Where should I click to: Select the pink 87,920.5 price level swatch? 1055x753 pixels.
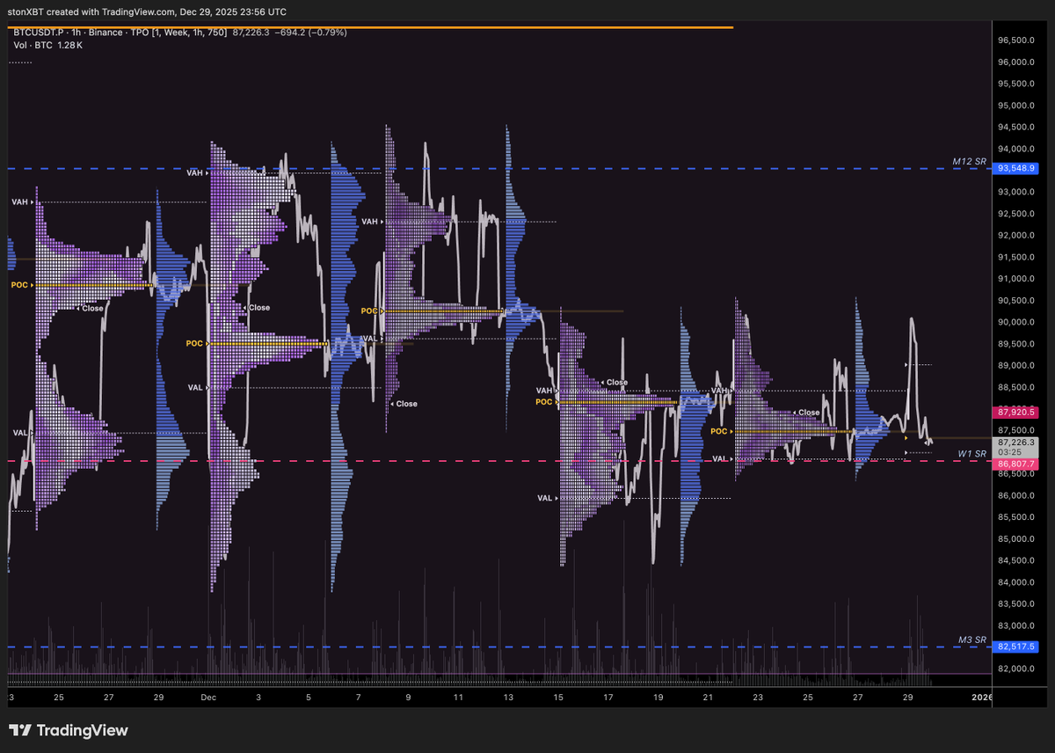[x=1016, y=412]
